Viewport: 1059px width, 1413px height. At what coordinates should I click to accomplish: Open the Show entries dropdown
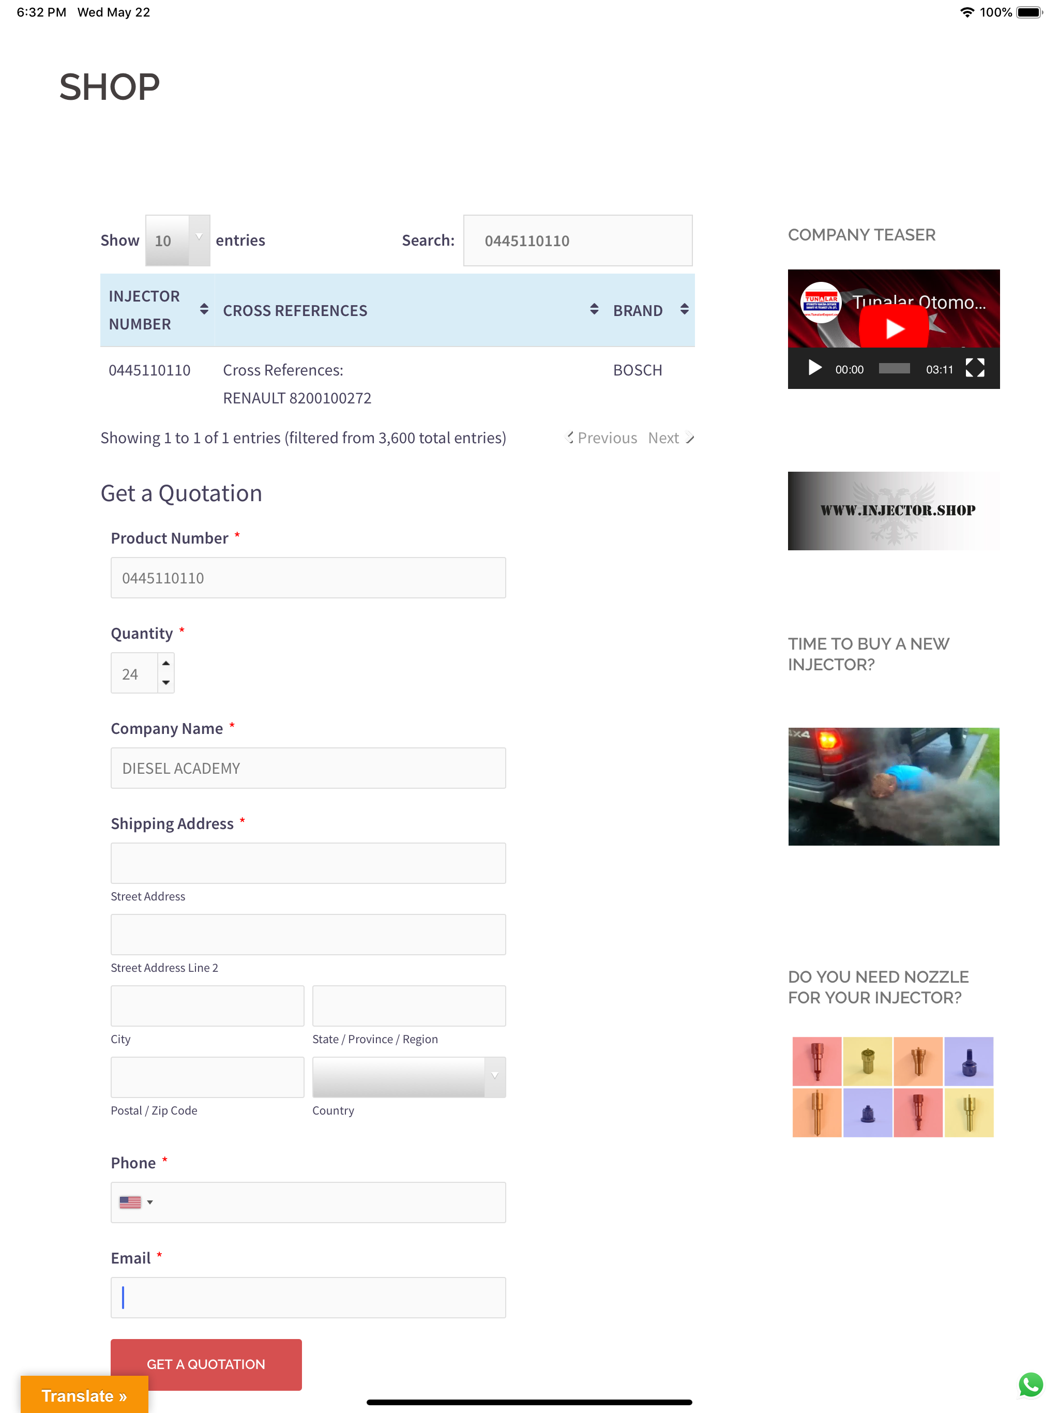(x=177, y=240)
